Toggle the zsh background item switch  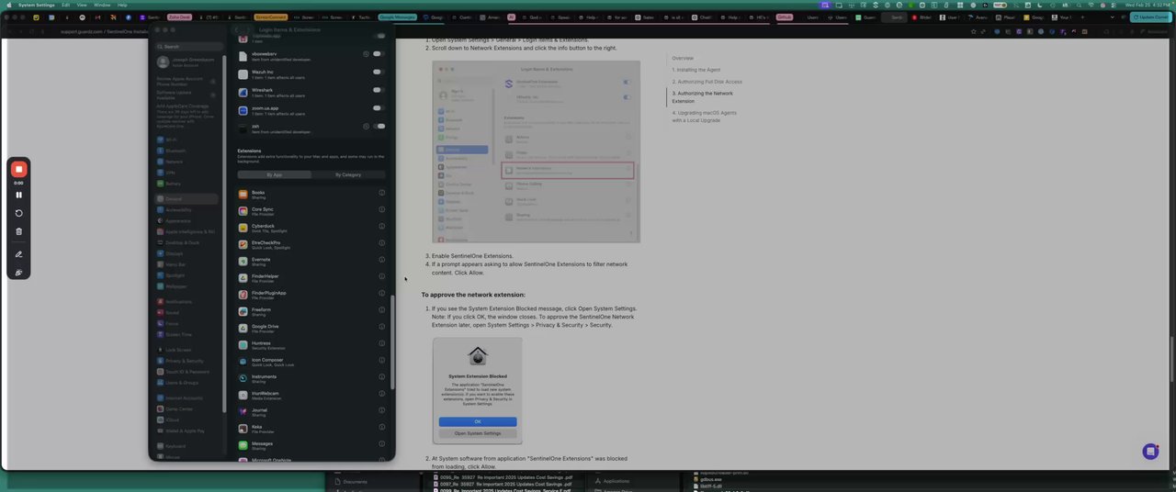pos(378,126)
